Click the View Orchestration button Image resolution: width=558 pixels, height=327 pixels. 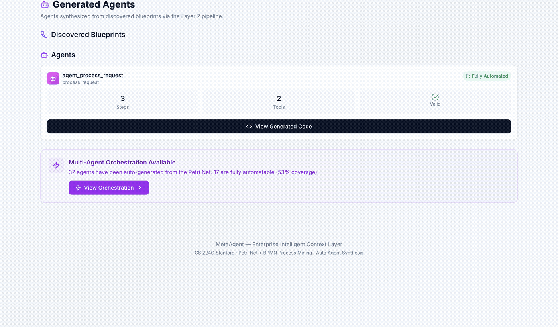108,188
